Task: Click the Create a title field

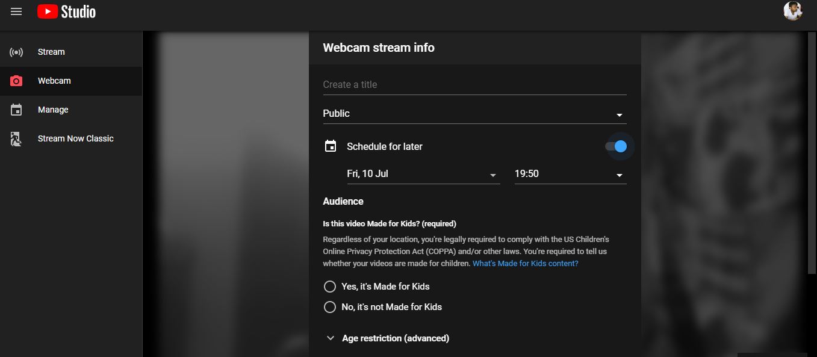Action: coord(474,85)
